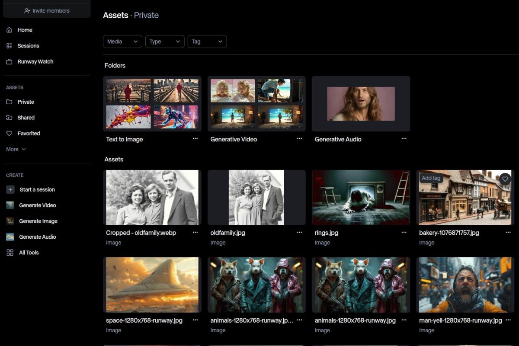The height and width of the screenshot is (346, 519).
Task: Select Shared assets in sidebar
Action: coord(26,118)
